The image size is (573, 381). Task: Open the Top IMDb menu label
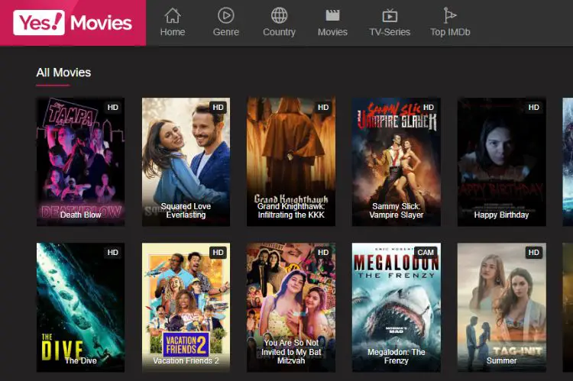pyautogui.click(x=450, y=32)
